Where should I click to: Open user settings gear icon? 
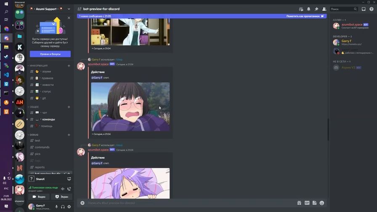(69, 207)
